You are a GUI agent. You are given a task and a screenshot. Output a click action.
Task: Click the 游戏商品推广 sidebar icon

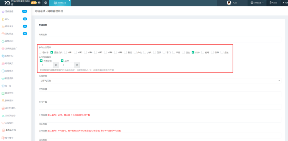3,49
